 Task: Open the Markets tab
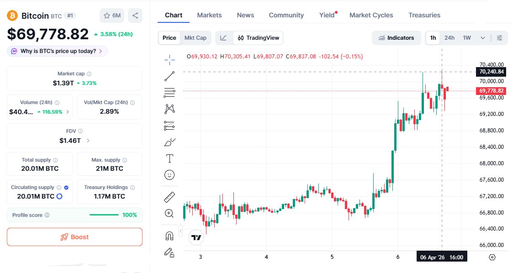coord(209,15)
